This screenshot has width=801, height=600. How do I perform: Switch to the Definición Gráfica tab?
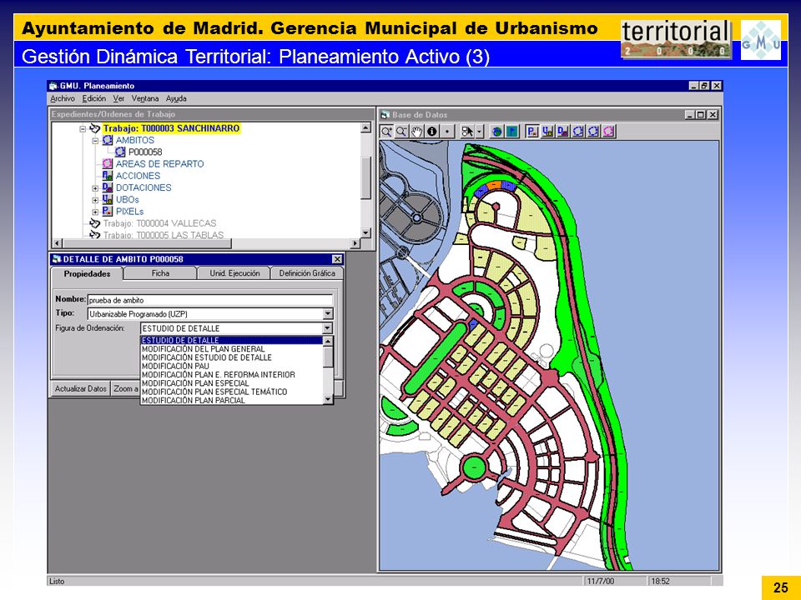[x=307, y=273]
